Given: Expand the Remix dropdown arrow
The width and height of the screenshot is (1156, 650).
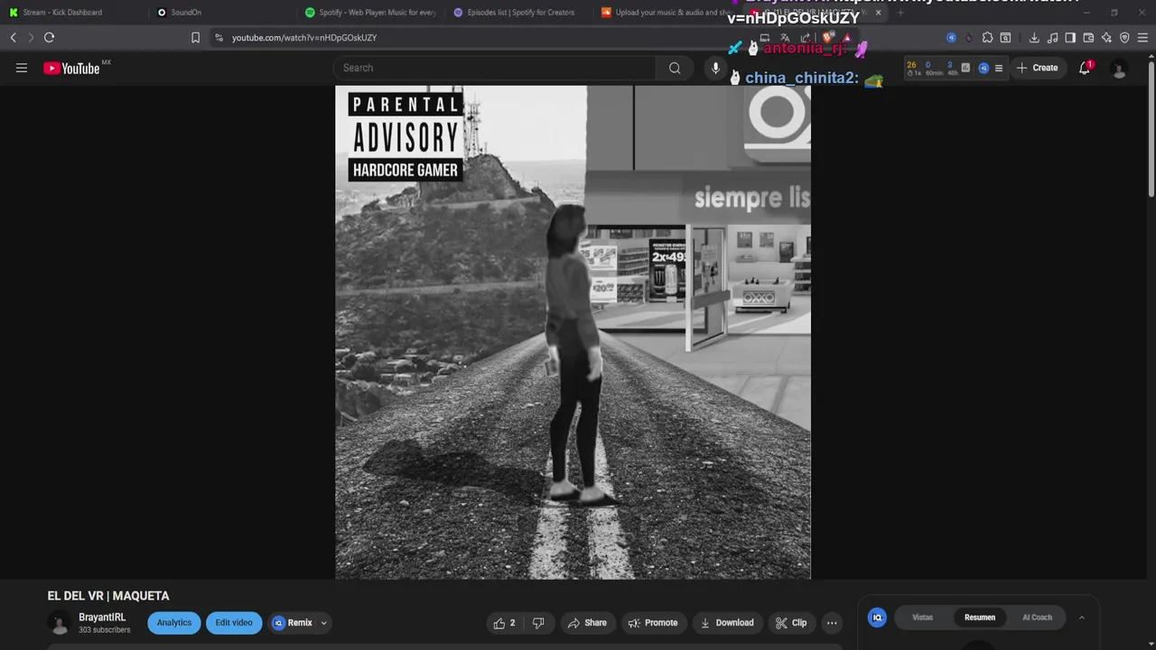Looking at the screenshot, I should coord(323,623).
